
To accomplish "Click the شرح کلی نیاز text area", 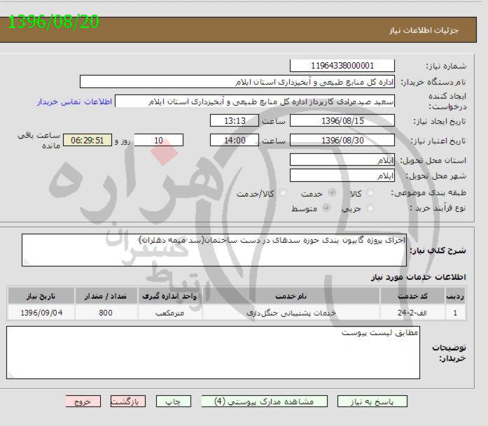I will coord(214,250).
